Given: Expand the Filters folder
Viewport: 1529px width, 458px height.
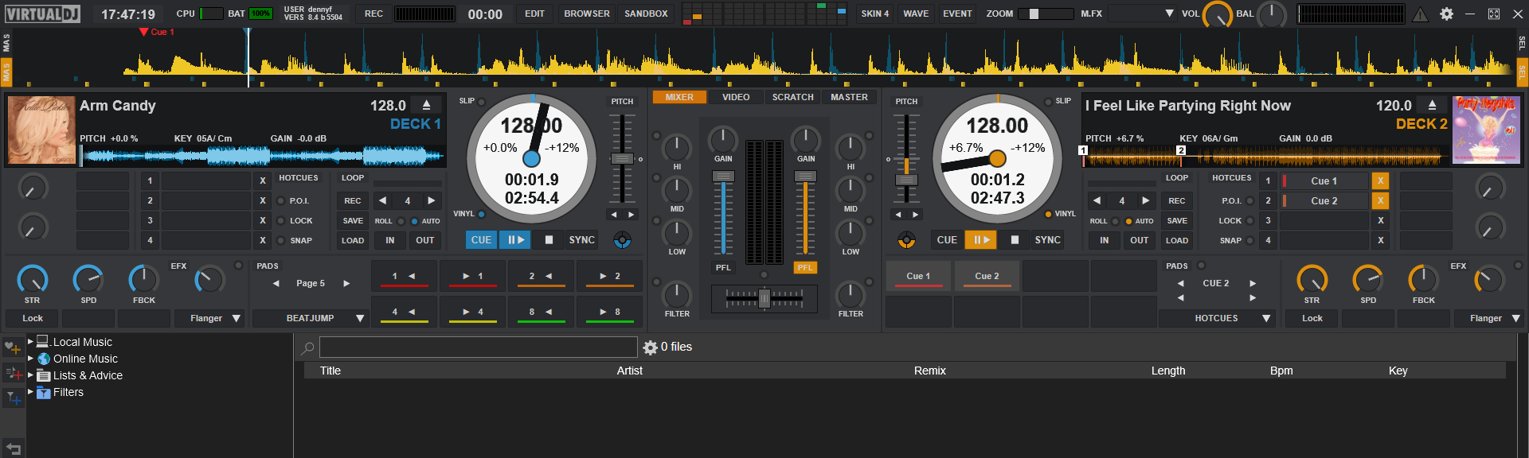Looking at the screenshot, I should (30, 392).
